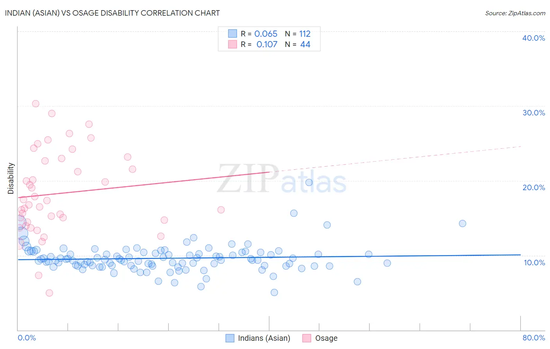Click the blue swatch beside R = 0.065
Image resolution: width=550 pixels, height=349 pixels.
233,34
